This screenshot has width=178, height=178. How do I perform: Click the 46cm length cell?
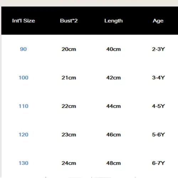(114, 135)
